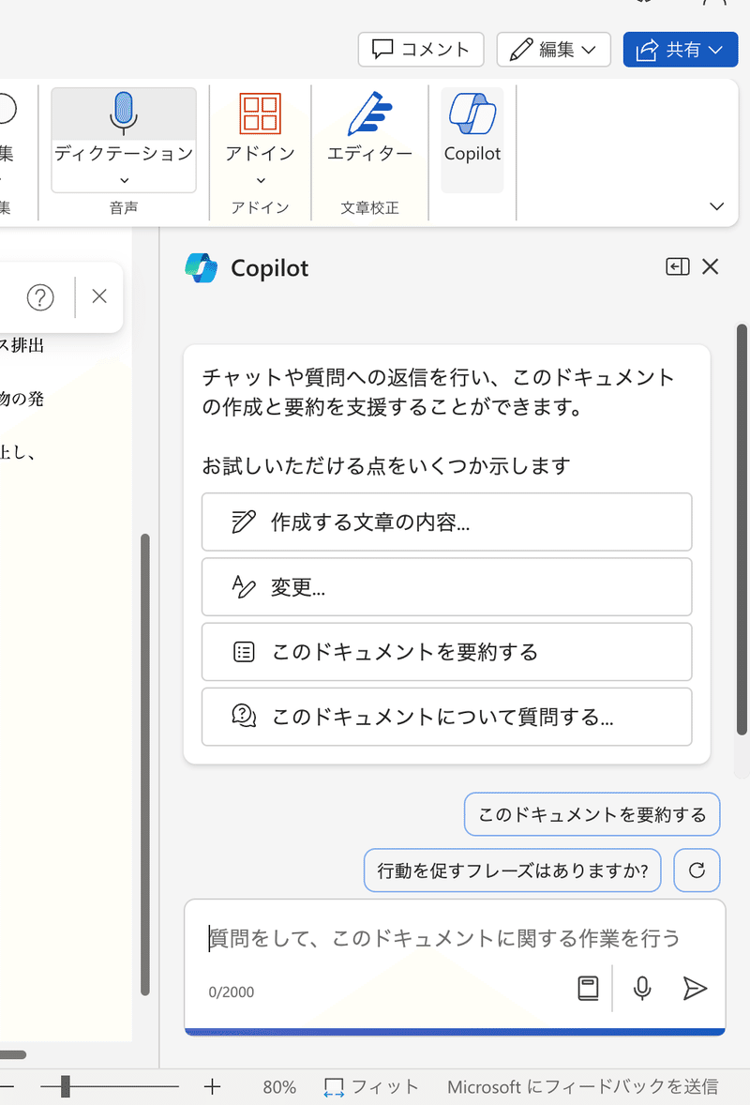750x1105 pixels.
Task: Open the prompt guide book icon
Action: point(588,988)
